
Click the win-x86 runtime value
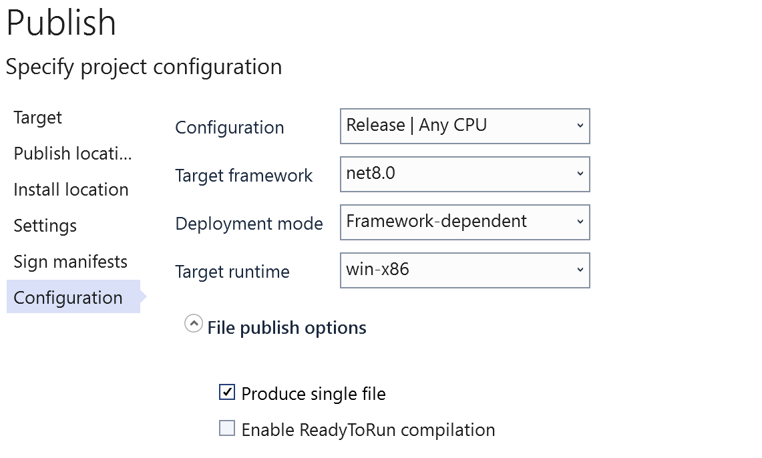378,270
